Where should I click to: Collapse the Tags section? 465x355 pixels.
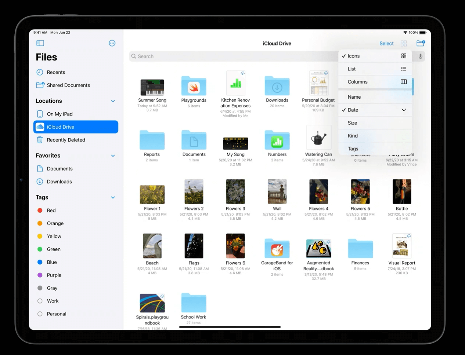click(113, 198)
